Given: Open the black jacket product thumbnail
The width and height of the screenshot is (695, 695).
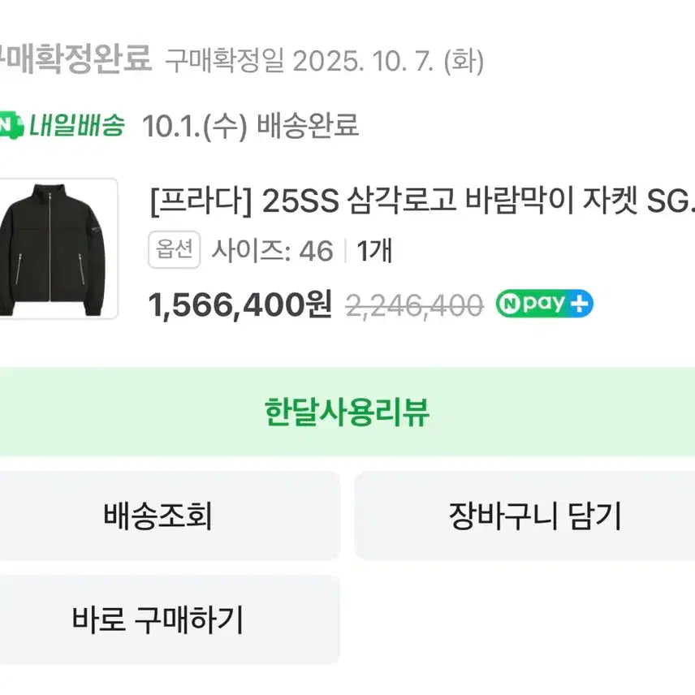Looking at the screenshot, I should (55, 248).
